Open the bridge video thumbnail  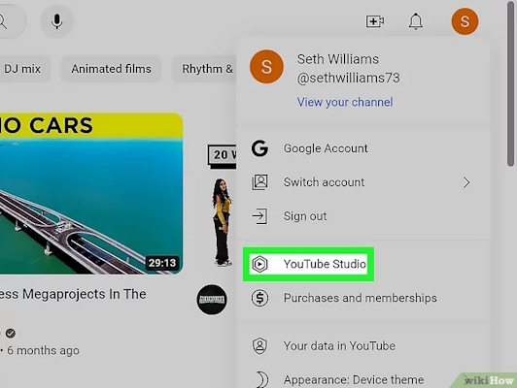pyautogui.click(x=91, y=193)
